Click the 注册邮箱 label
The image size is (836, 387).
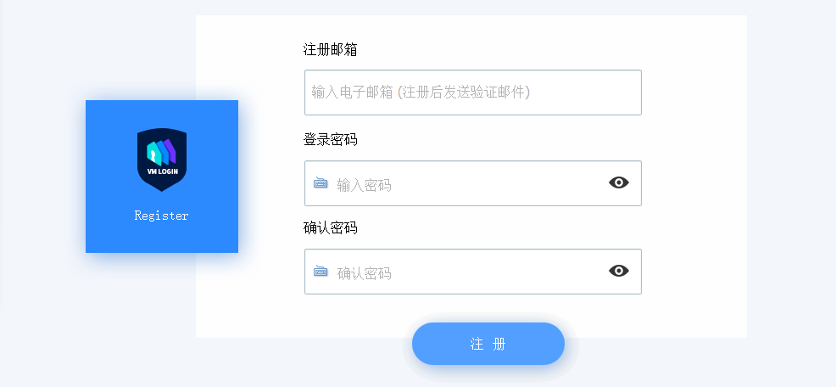tap(330, 50)
